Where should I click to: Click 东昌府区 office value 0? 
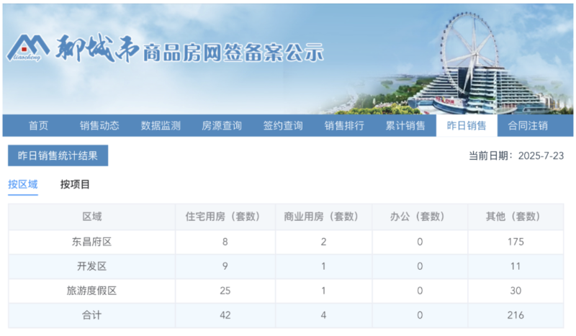tap(420, 242)
